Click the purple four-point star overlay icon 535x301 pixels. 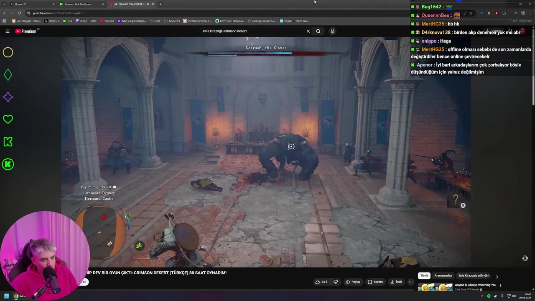(8, 97)
